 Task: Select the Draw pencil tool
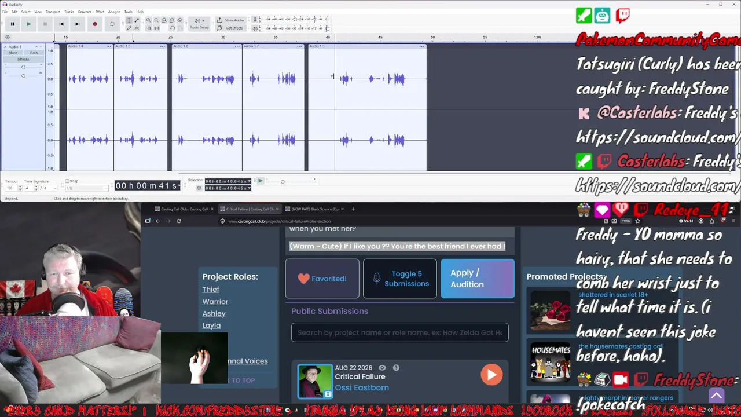[x=129, y=28]
